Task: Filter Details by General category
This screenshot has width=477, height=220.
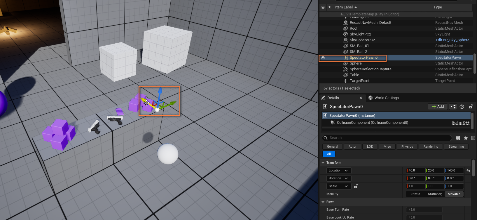Action: click(333, 147)
